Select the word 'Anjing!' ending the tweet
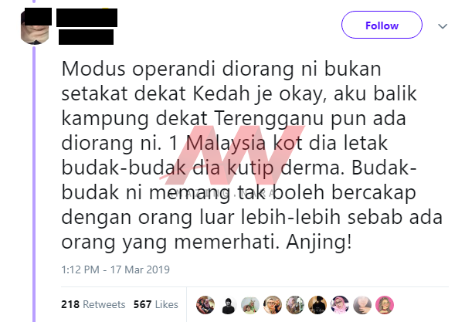Image resolution: width=465 pixels, height=322 pixels. click(319, 242)
